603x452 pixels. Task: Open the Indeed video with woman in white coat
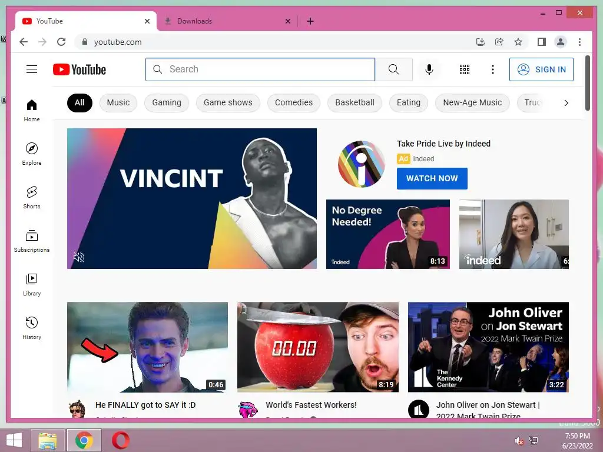[513, 234]
